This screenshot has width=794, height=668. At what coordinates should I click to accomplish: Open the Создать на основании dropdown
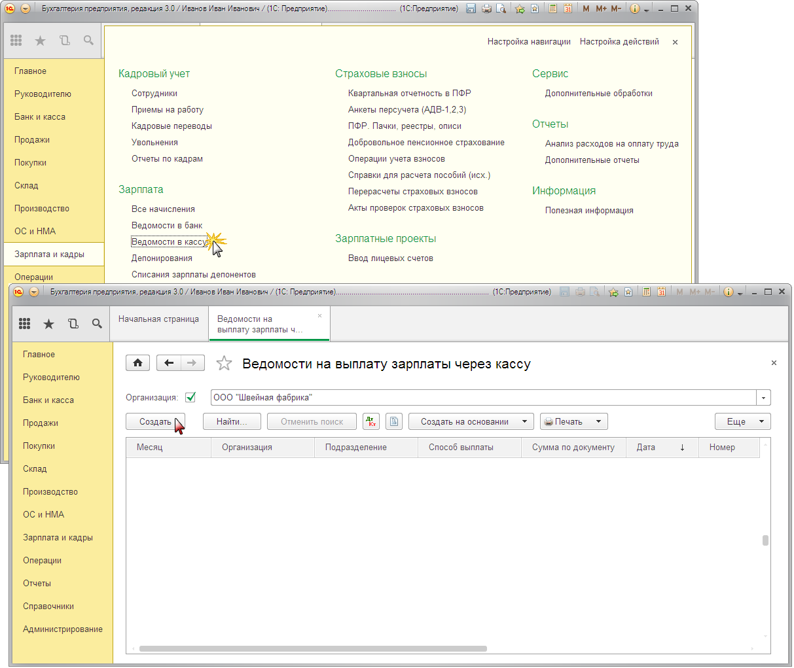click(471, 422)
